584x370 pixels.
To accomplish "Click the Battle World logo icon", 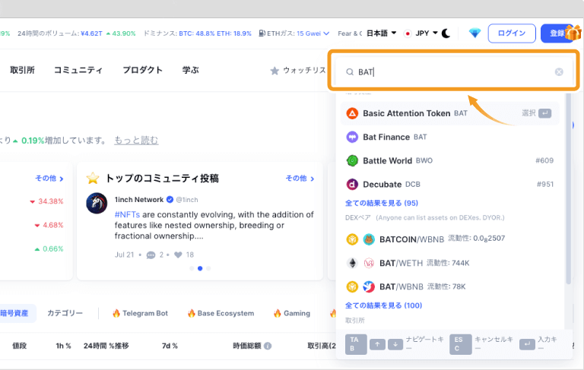I will [x=352, y=161].
